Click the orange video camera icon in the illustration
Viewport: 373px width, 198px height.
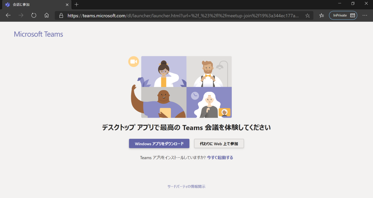point(134,61)
